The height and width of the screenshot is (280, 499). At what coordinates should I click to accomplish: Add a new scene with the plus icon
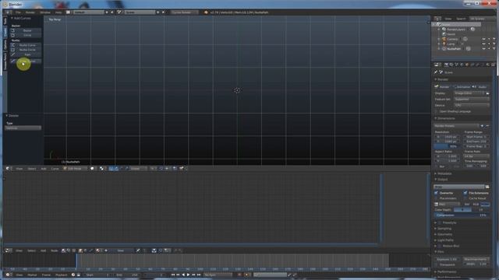point(157,12)
